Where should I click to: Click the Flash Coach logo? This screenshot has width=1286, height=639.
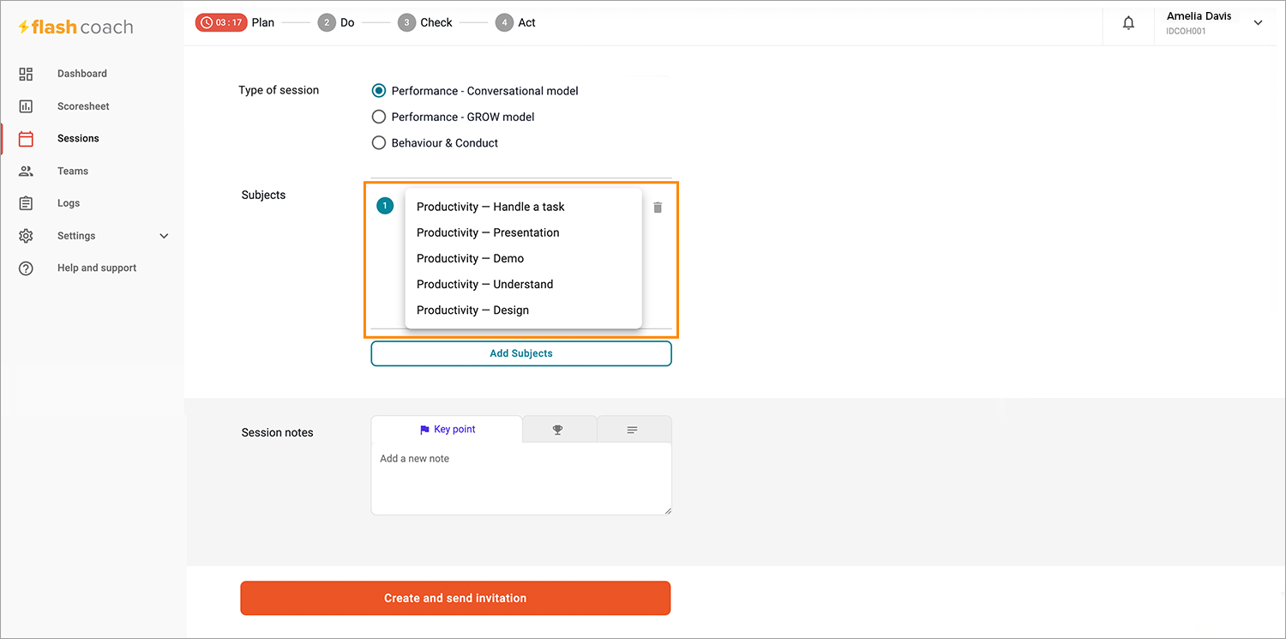point(76,27)
